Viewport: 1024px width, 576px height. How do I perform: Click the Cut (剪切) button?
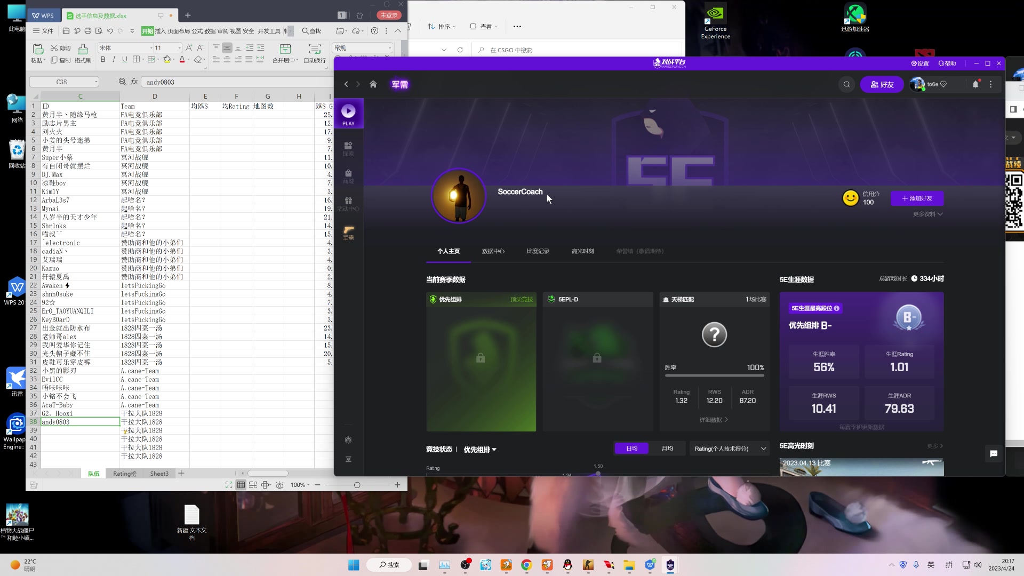point(61,48)
